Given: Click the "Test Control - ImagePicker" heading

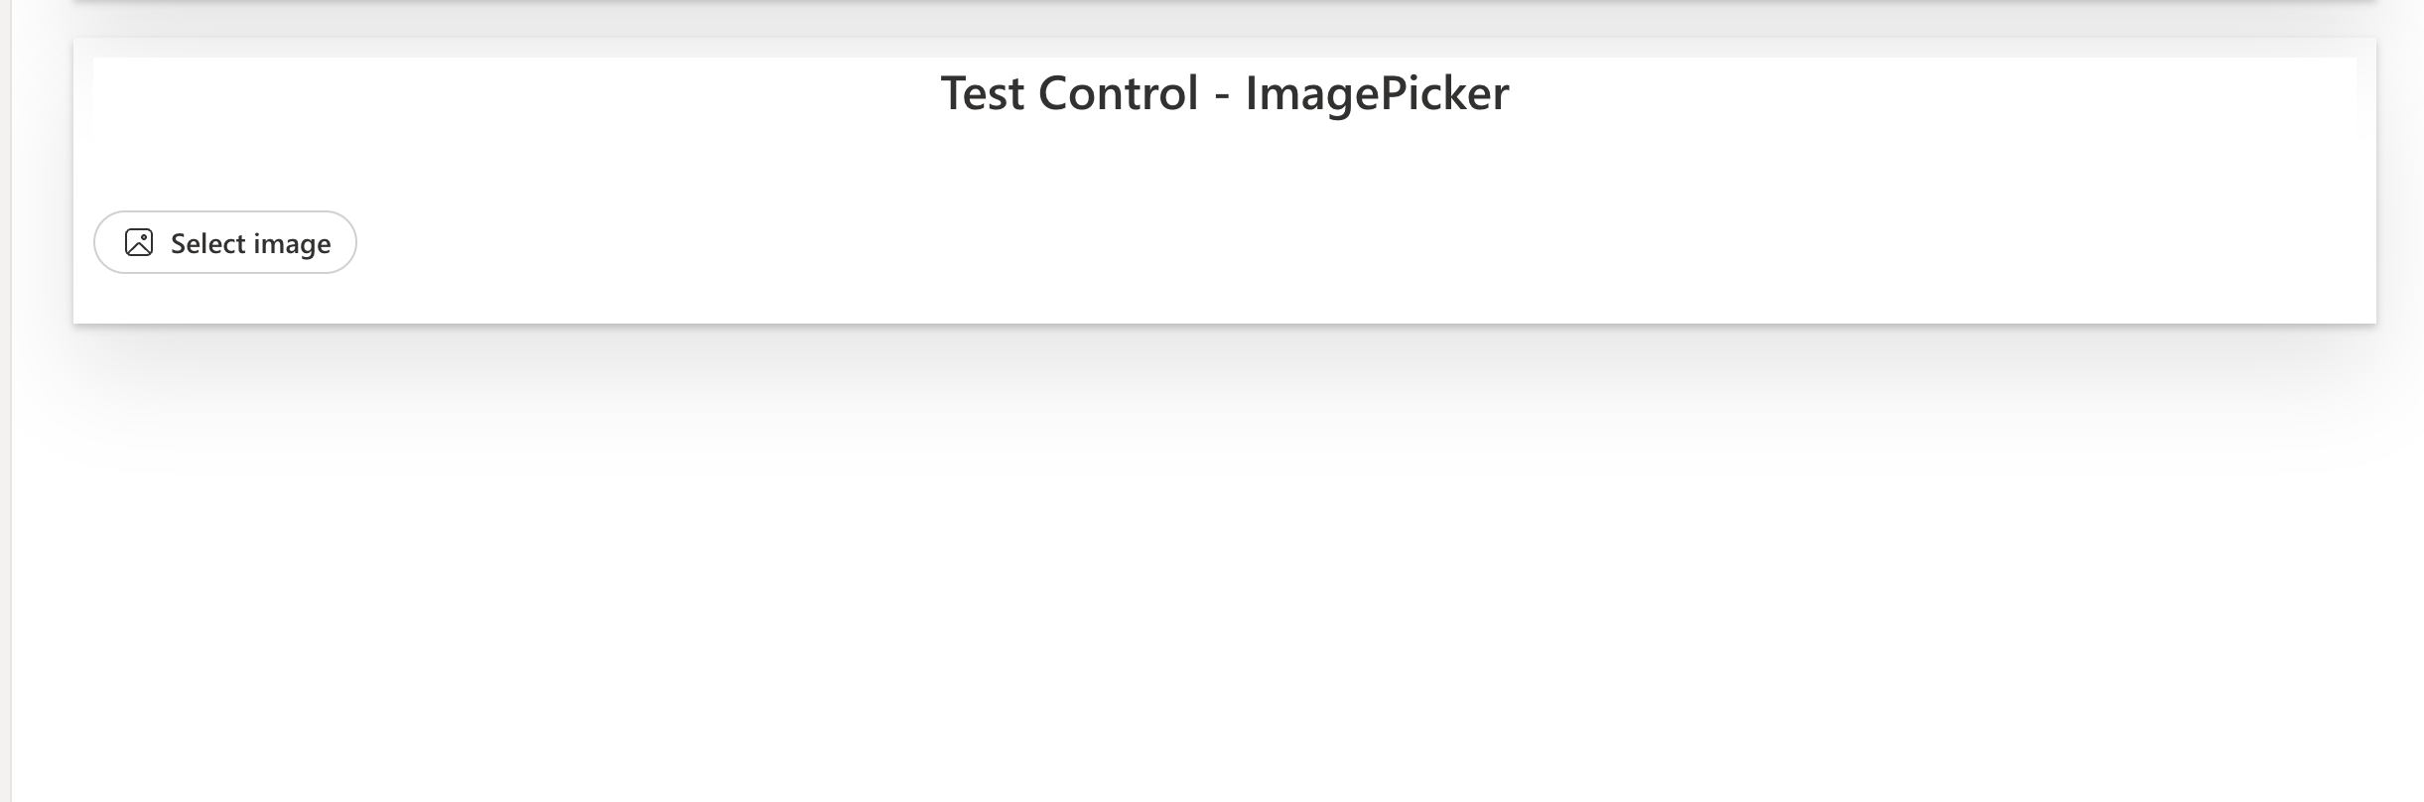Looking at the screenshot, I should tap(1224, 93).
